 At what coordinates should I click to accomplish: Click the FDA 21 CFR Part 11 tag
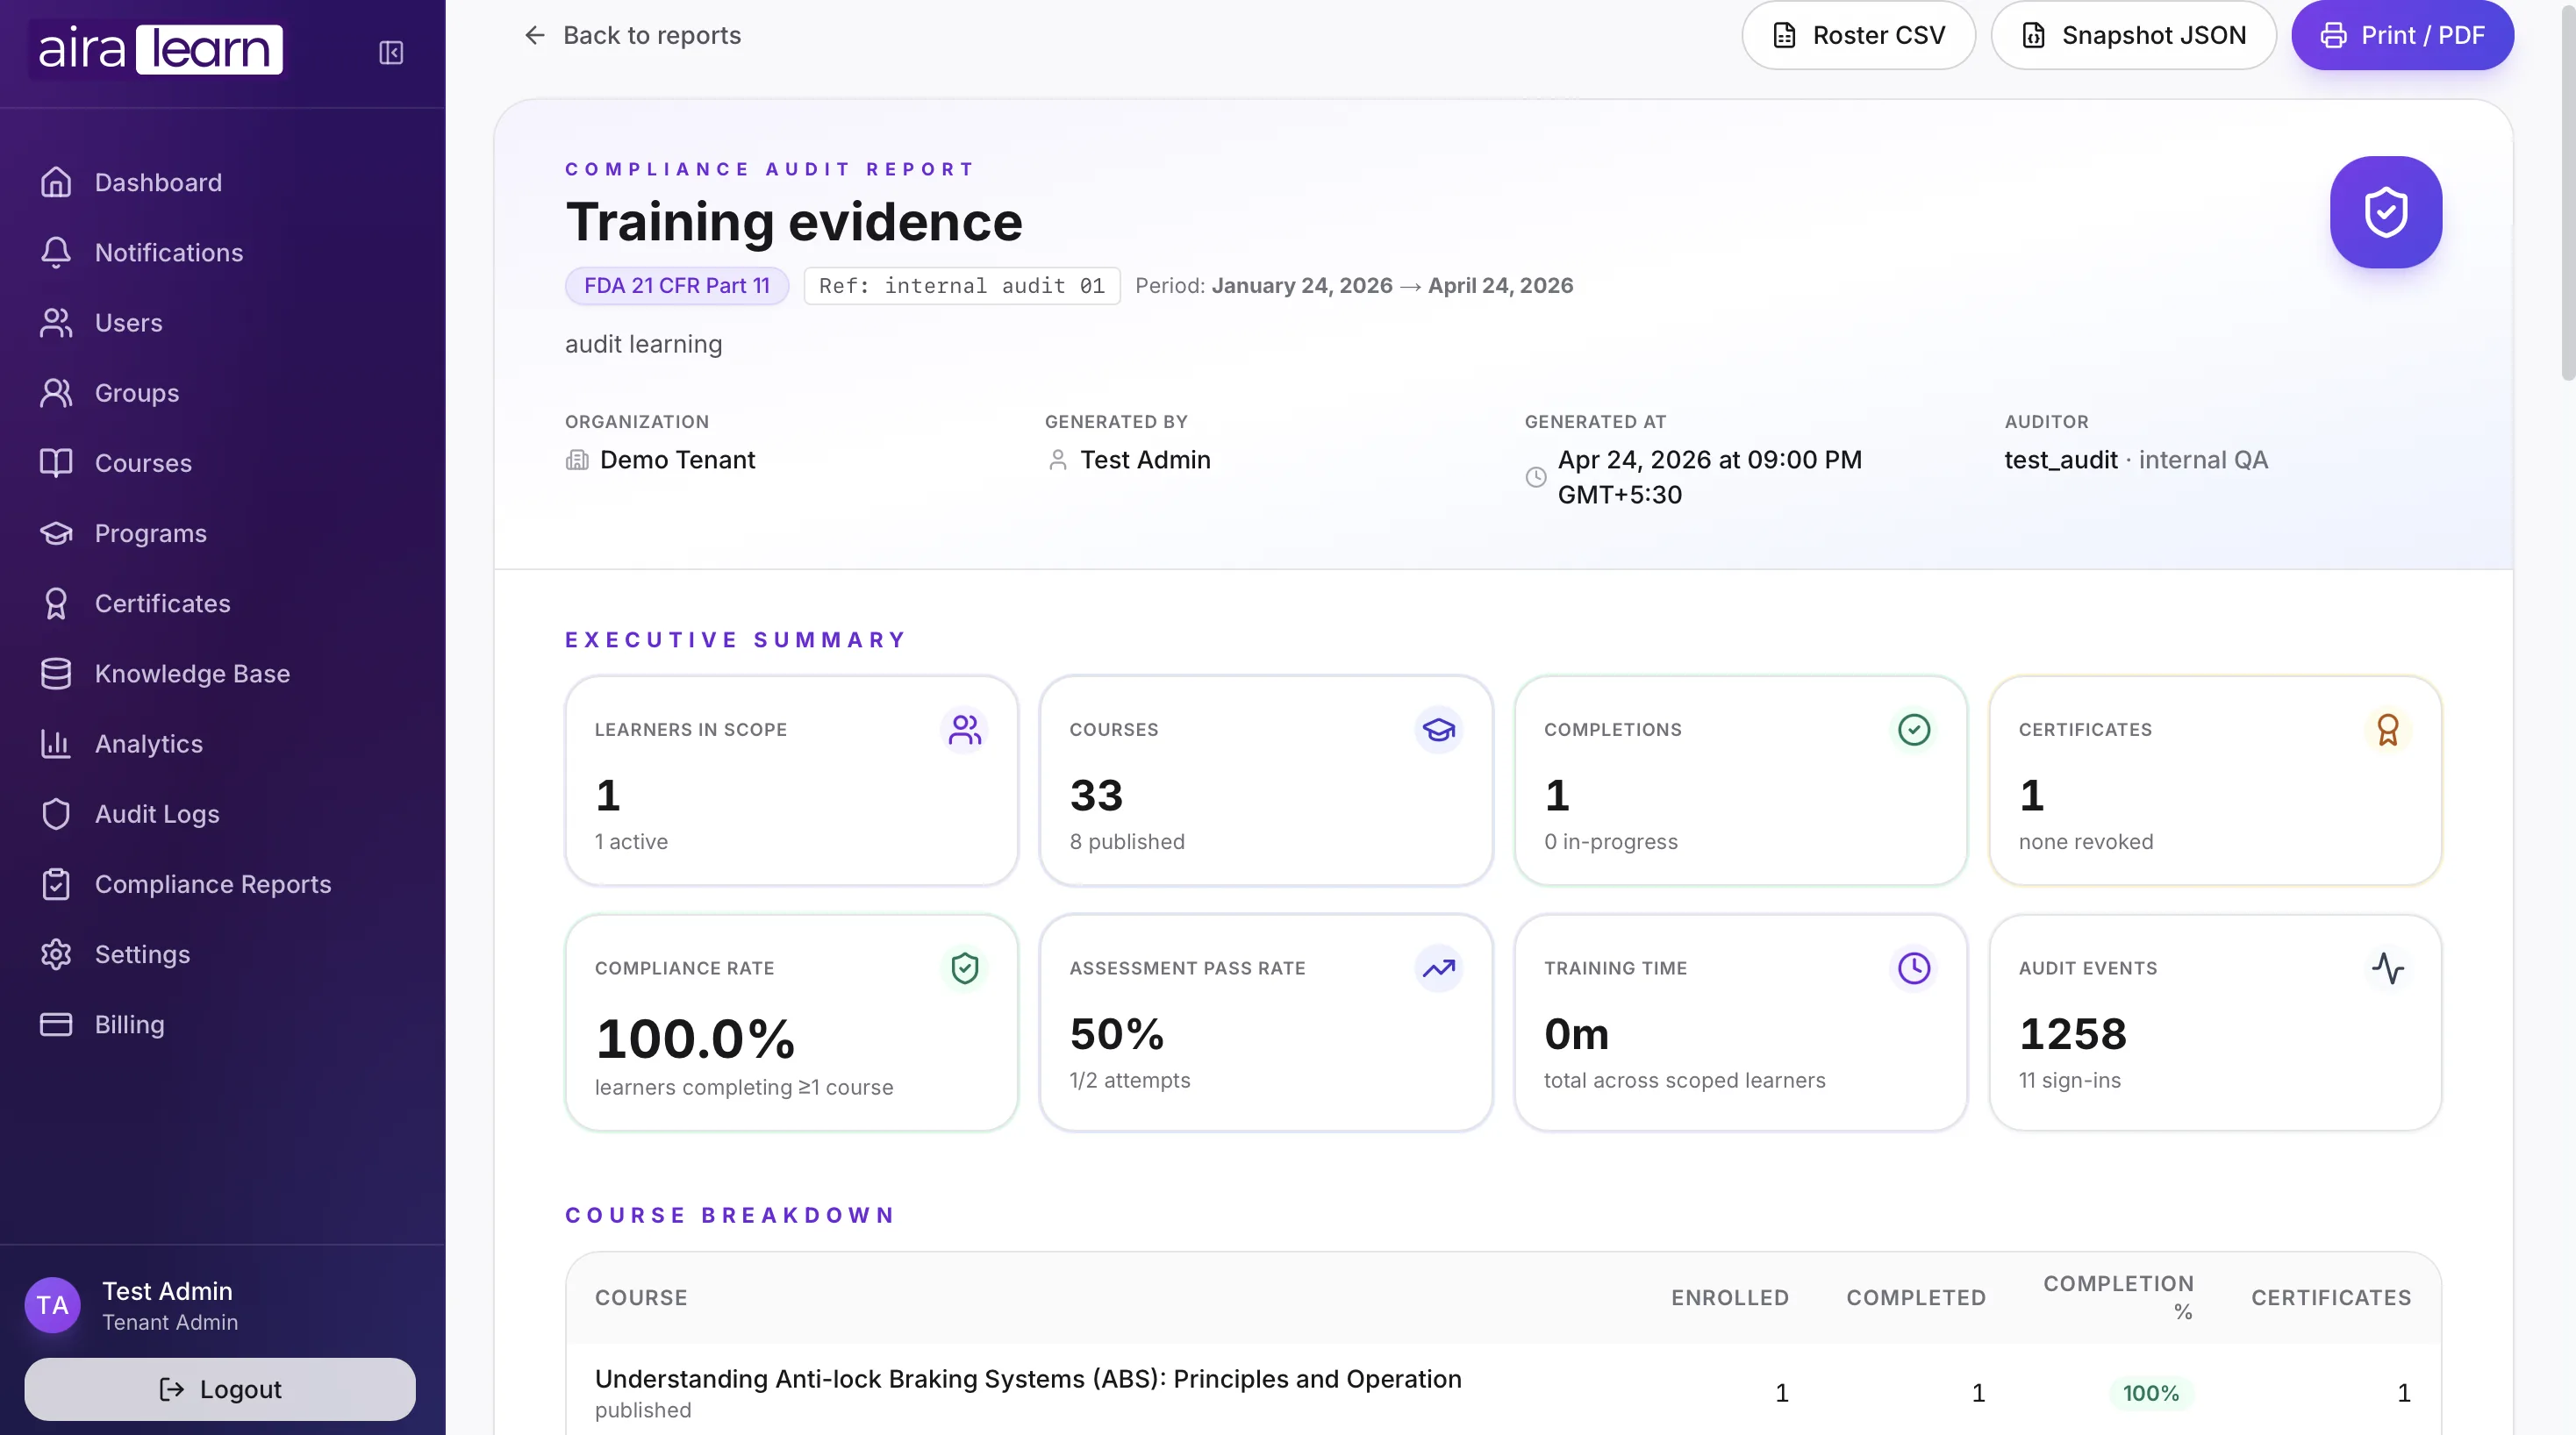[677, 286]
